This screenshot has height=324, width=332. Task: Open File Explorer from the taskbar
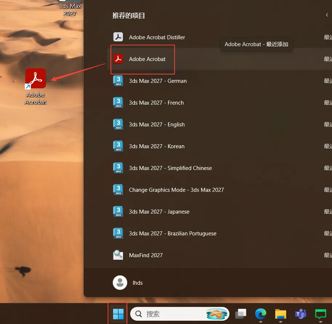click(281, 314)
